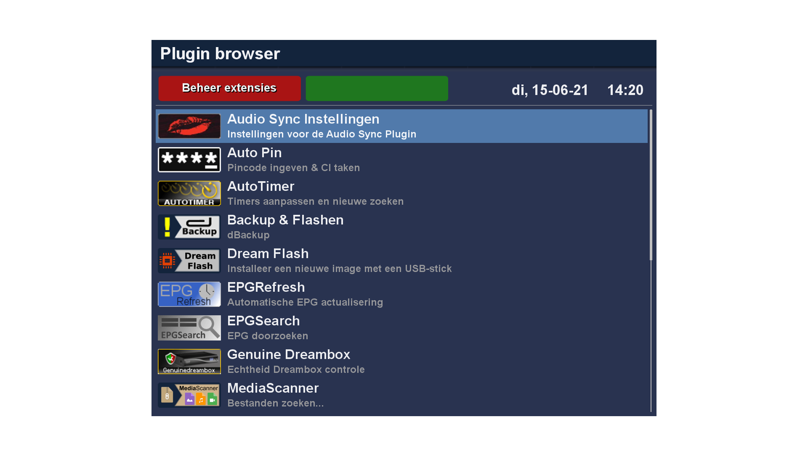Click the EPG Refresh clock icon
Screen dimensions: 808x454
click(x=189, y=294)
